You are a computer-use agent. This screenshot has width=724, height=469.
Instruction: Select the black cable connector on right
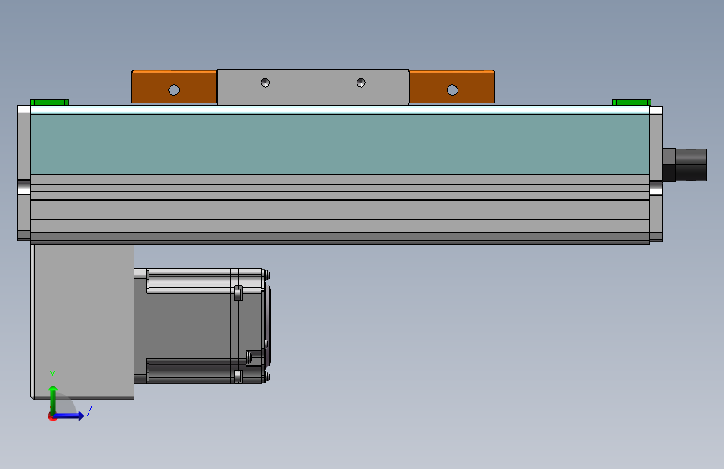[x=685, y=164]
